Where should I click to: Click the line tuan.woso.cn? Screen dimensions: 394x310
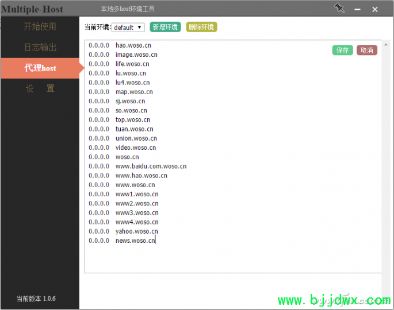[121, 129]
